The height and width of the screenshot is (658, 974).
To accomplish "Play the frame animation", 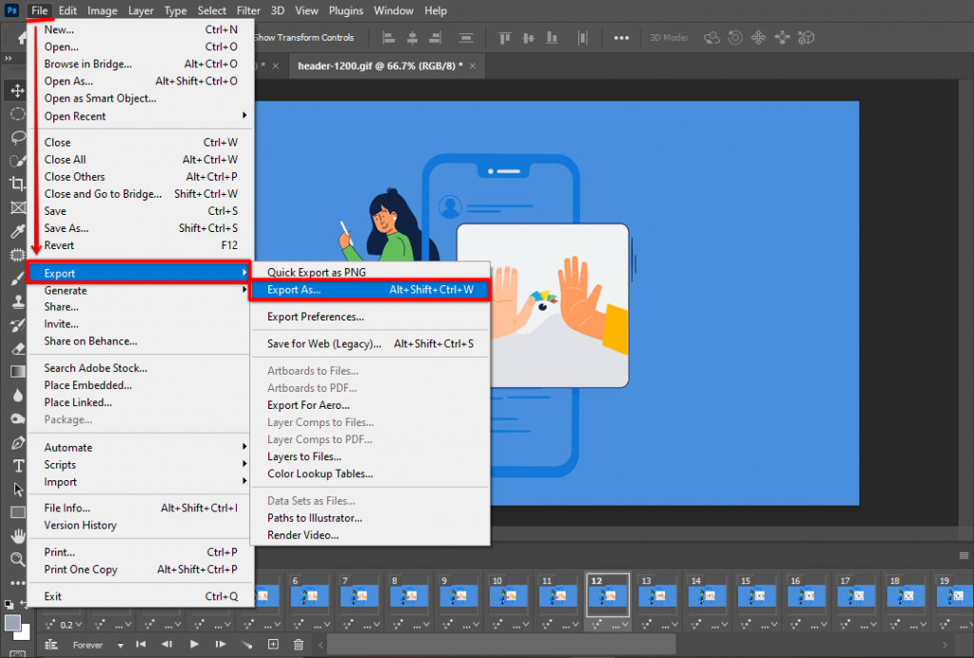I will pyautogui.click(x=194, y=645).
